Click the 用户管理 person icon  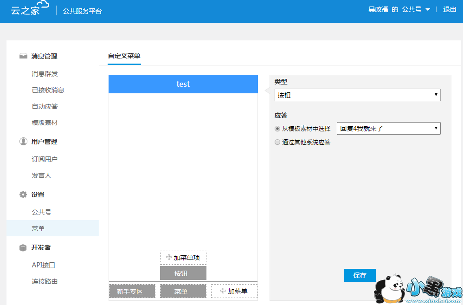click(x=23, y=142)
